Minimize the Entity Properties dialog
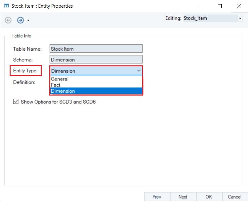Screen dimensions: 248x201 (x=201, y=6)
